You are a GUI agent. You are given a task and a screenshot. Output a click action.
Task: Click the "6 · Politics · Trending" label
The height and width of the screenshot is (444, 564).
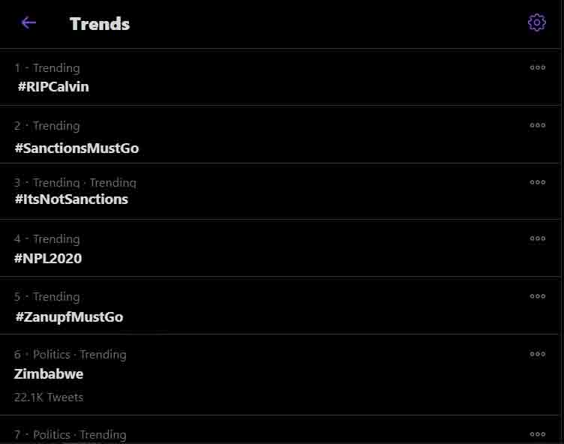pyautogui.click(x=70, y=354)
